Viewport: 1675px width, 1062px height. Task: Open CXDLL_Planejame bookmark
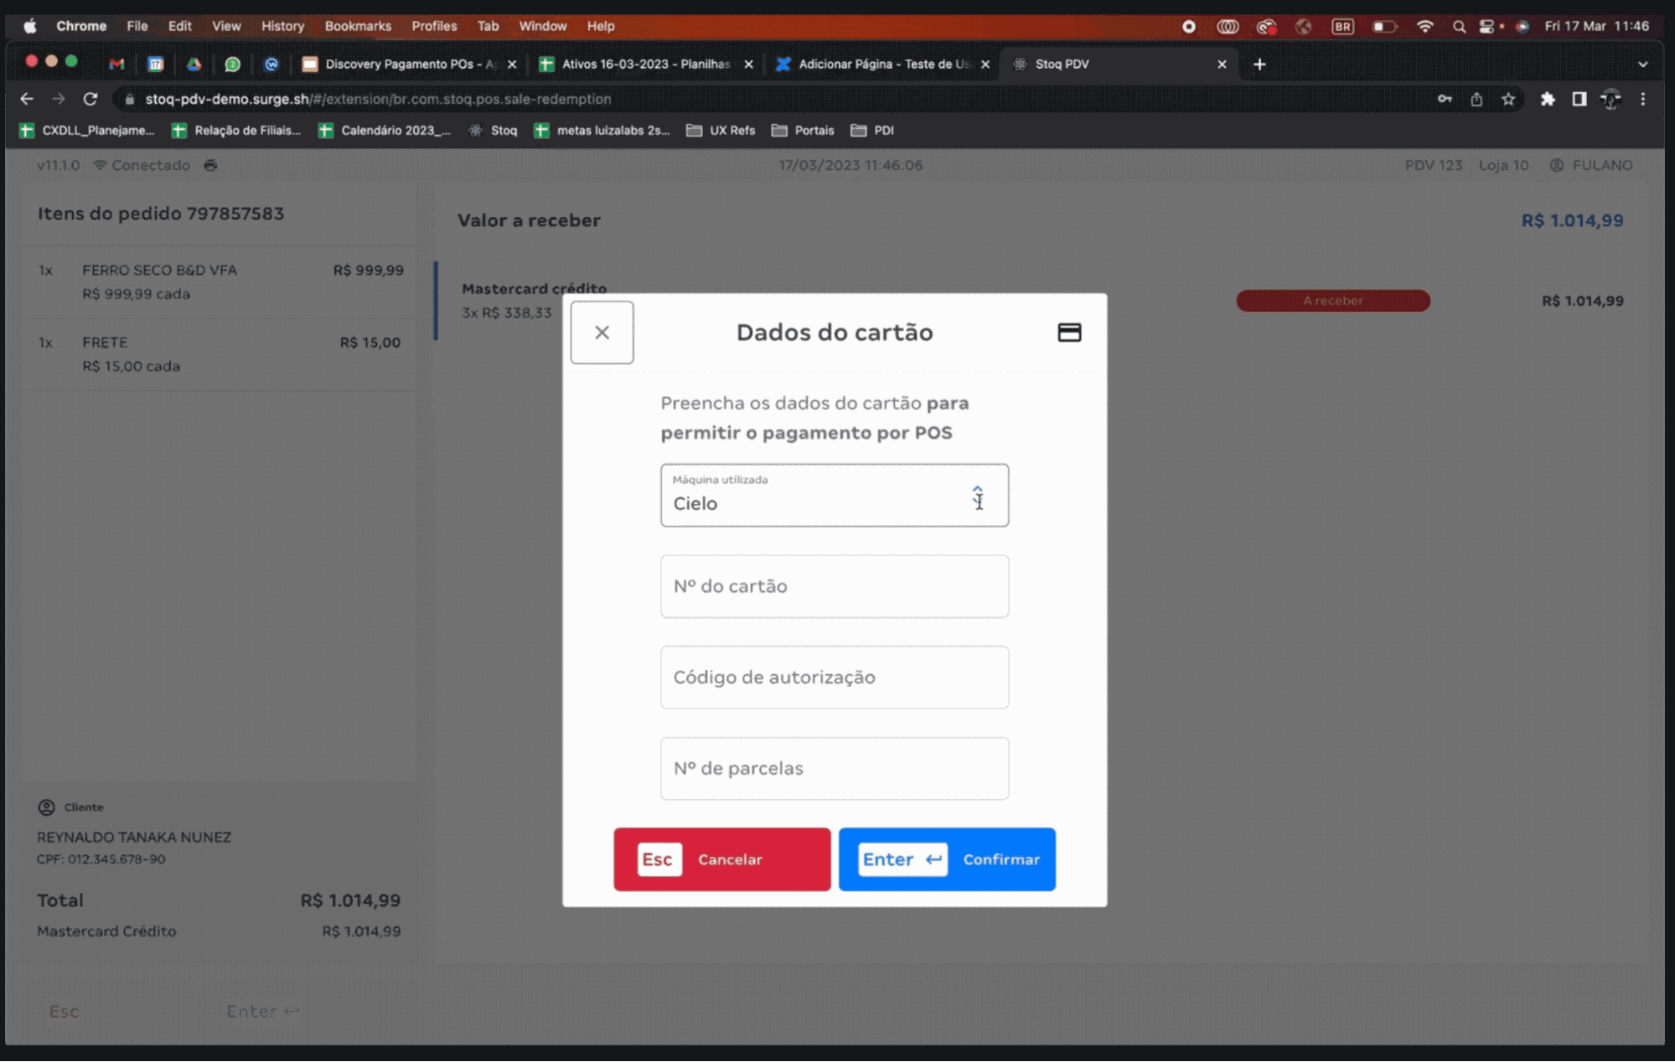[x=87, y=130]
